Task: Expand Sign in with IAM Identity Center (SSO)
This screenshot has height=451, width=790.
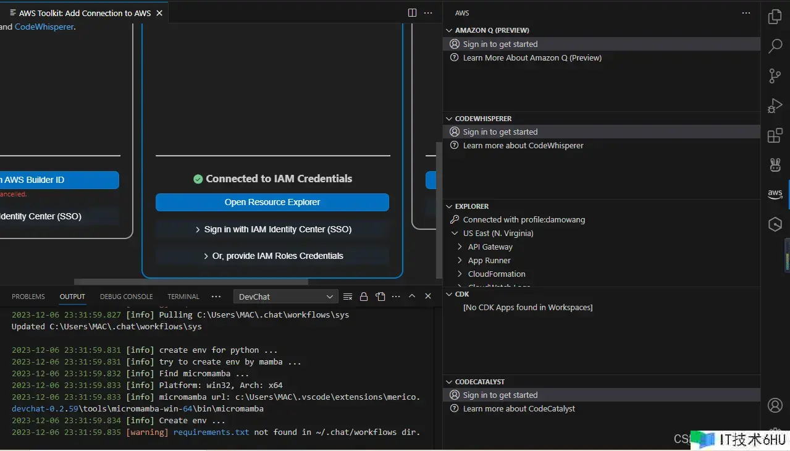Action: (x=272, y=229)
